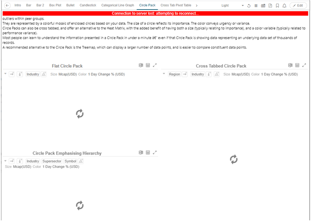Collapse Emphasising Hierarchy breakdown arrow
The width and height of the screenshot is (311, 221).
click(x=5, y=161)
